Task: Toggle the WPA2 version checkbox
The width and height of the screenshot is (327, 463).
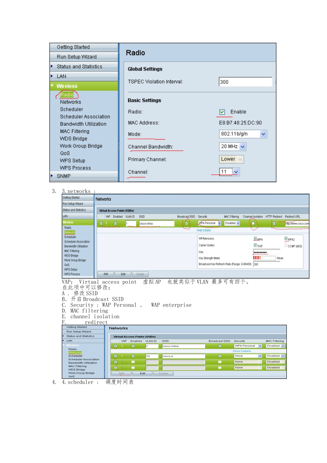Action: (x=286, y=239)
